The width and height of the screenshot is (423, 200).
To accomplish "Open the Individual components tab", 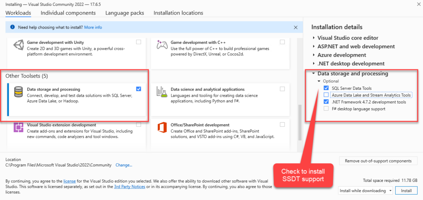I will click(68, 13).
